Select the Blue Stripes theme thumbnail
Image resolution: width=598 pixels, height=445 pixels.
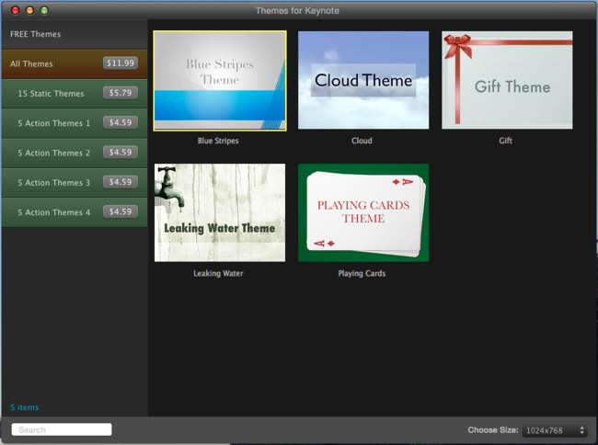[x=220, y=81]
